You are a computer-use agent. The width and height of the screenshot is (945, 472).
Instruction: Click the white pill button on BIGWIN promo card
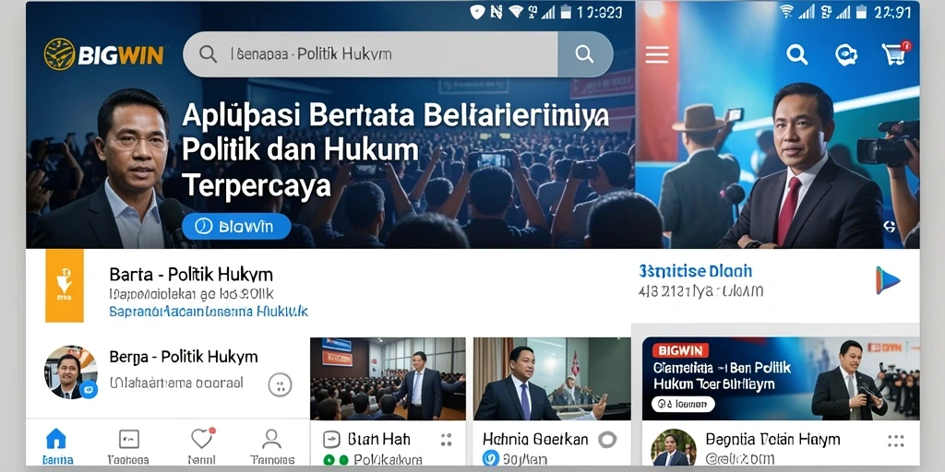point(684,404)
